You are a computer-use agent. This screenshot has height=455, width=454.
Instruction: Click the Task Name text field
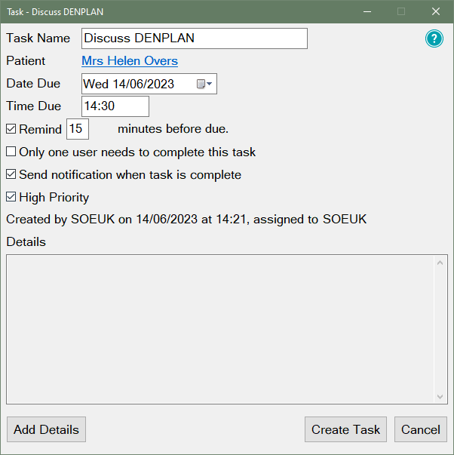[x=194, y=38]
